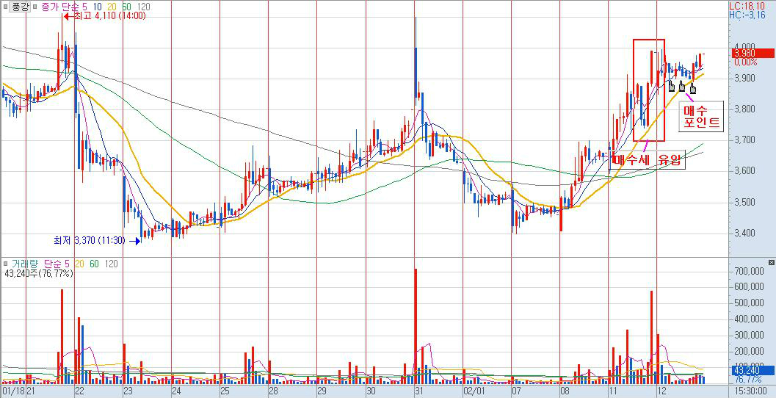Click the 15:30:00 time readout
Screen dimensions: 776x398
point(753,391)
